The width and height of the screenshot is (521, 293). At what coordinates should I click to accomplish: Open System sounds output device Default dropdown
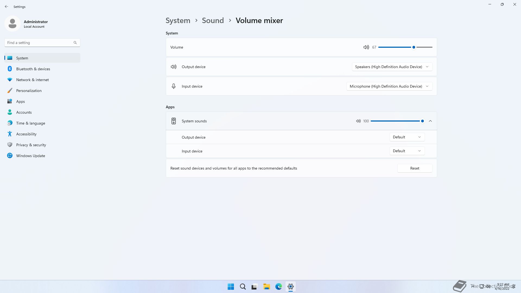(407, 137)
